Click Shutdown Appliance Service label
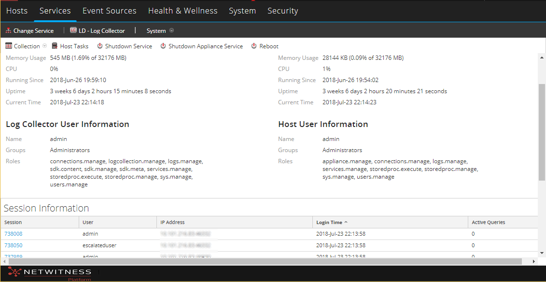The height and width of the screenshot is (282, 546). pos(206,46)
